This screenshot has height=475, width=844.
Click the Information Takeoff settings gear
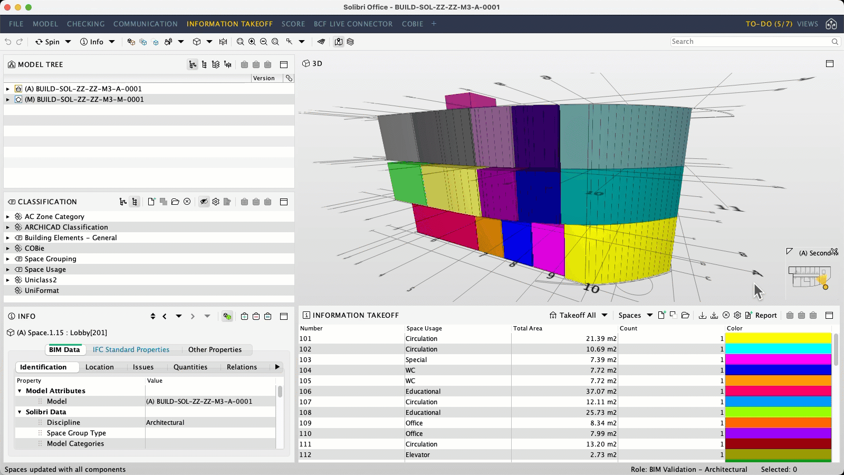tap(737, 315)
